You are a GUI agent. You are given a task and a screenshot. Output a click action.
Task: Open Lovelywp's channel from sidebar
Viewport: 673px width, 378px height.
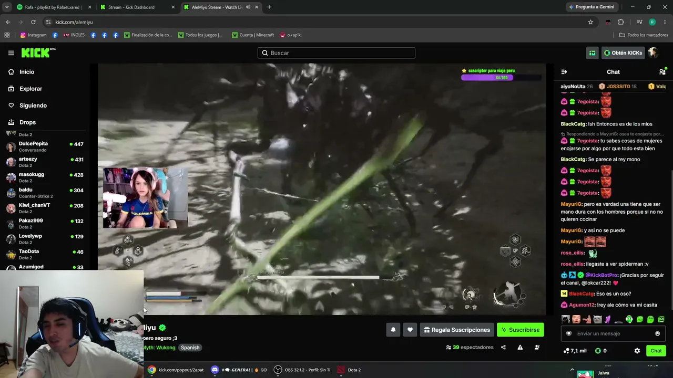45,238
